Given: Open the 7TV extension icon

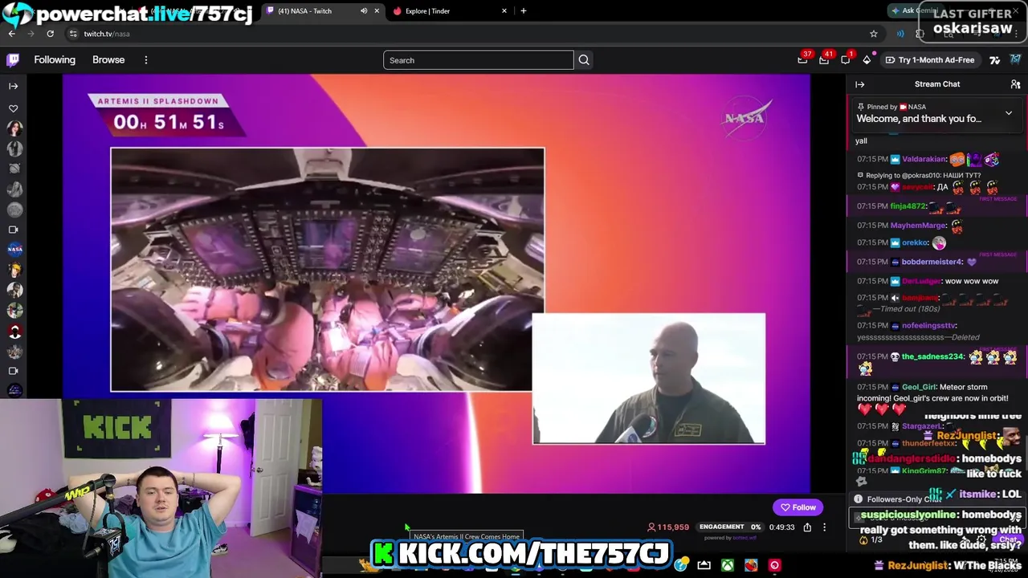Looking at the screenshot, I should click(994, 59).
